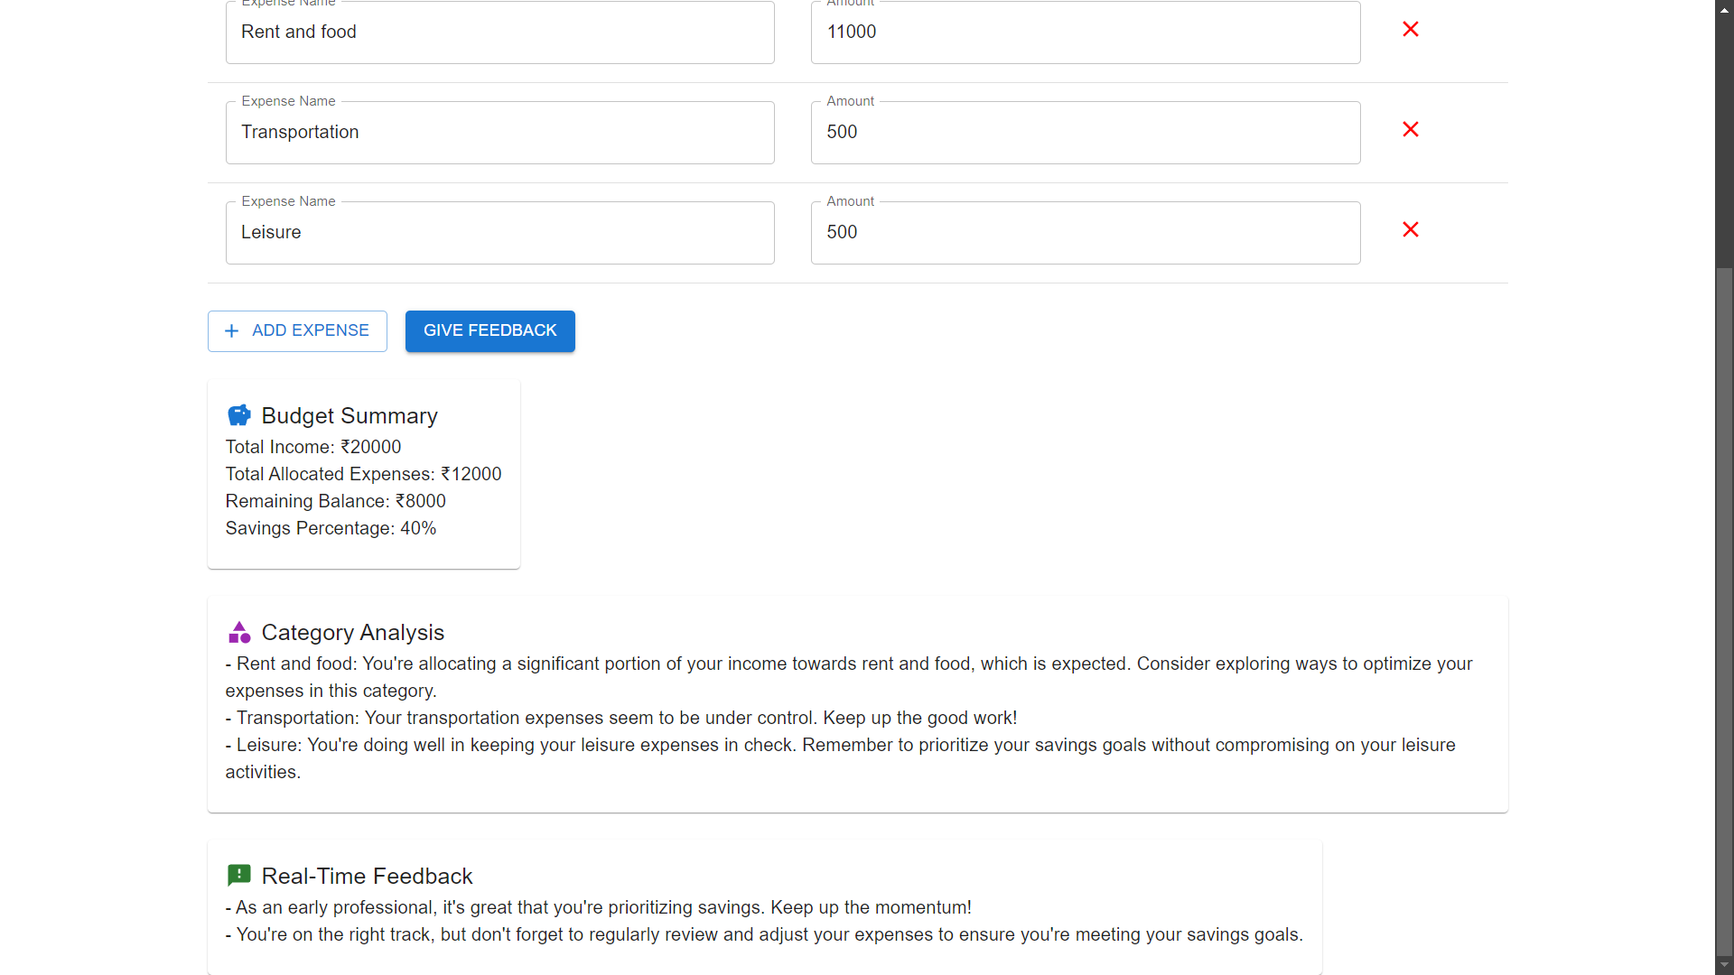Click the Real-Time Feedback heading
The width and height of the screenshot is (1734, 975).
click(x=367, y=877)
